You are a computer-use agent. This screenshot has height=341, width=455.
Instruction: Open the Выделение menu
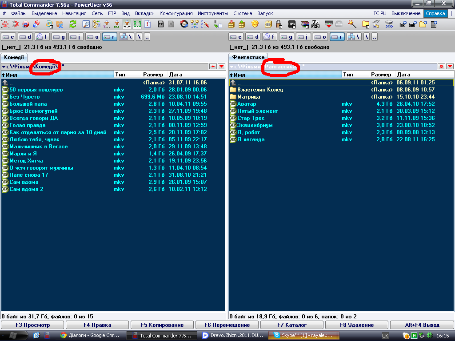[x=44, y=13]
